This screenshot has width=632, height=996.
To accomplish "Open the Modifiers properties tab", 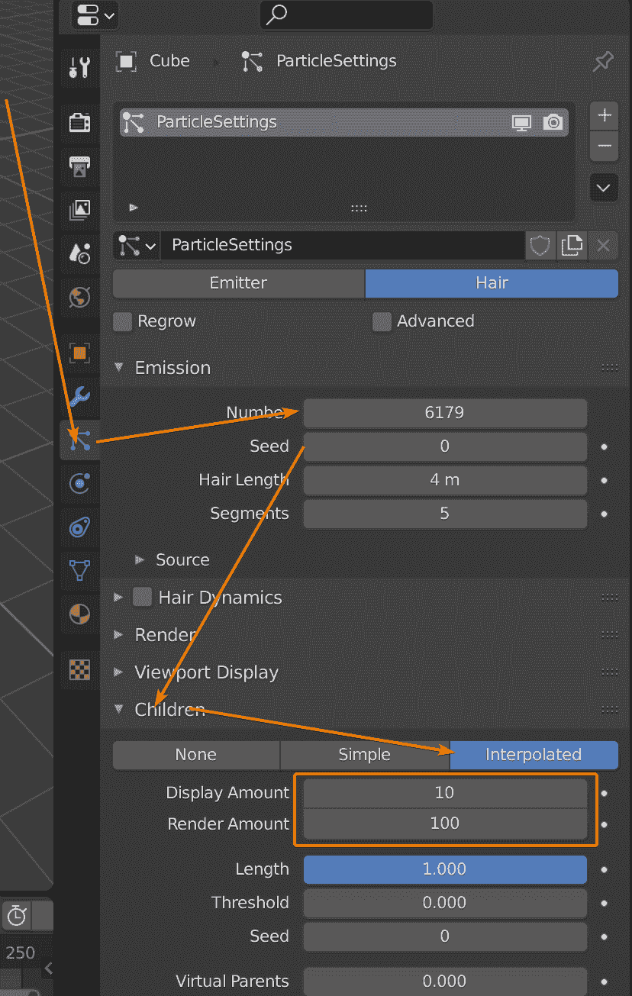I will coord(79,396).
